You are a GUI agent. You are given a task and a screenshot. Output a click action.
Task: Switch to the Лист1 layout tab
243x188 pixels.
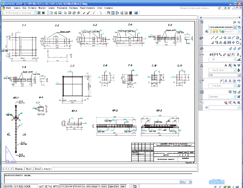[29, 169]
